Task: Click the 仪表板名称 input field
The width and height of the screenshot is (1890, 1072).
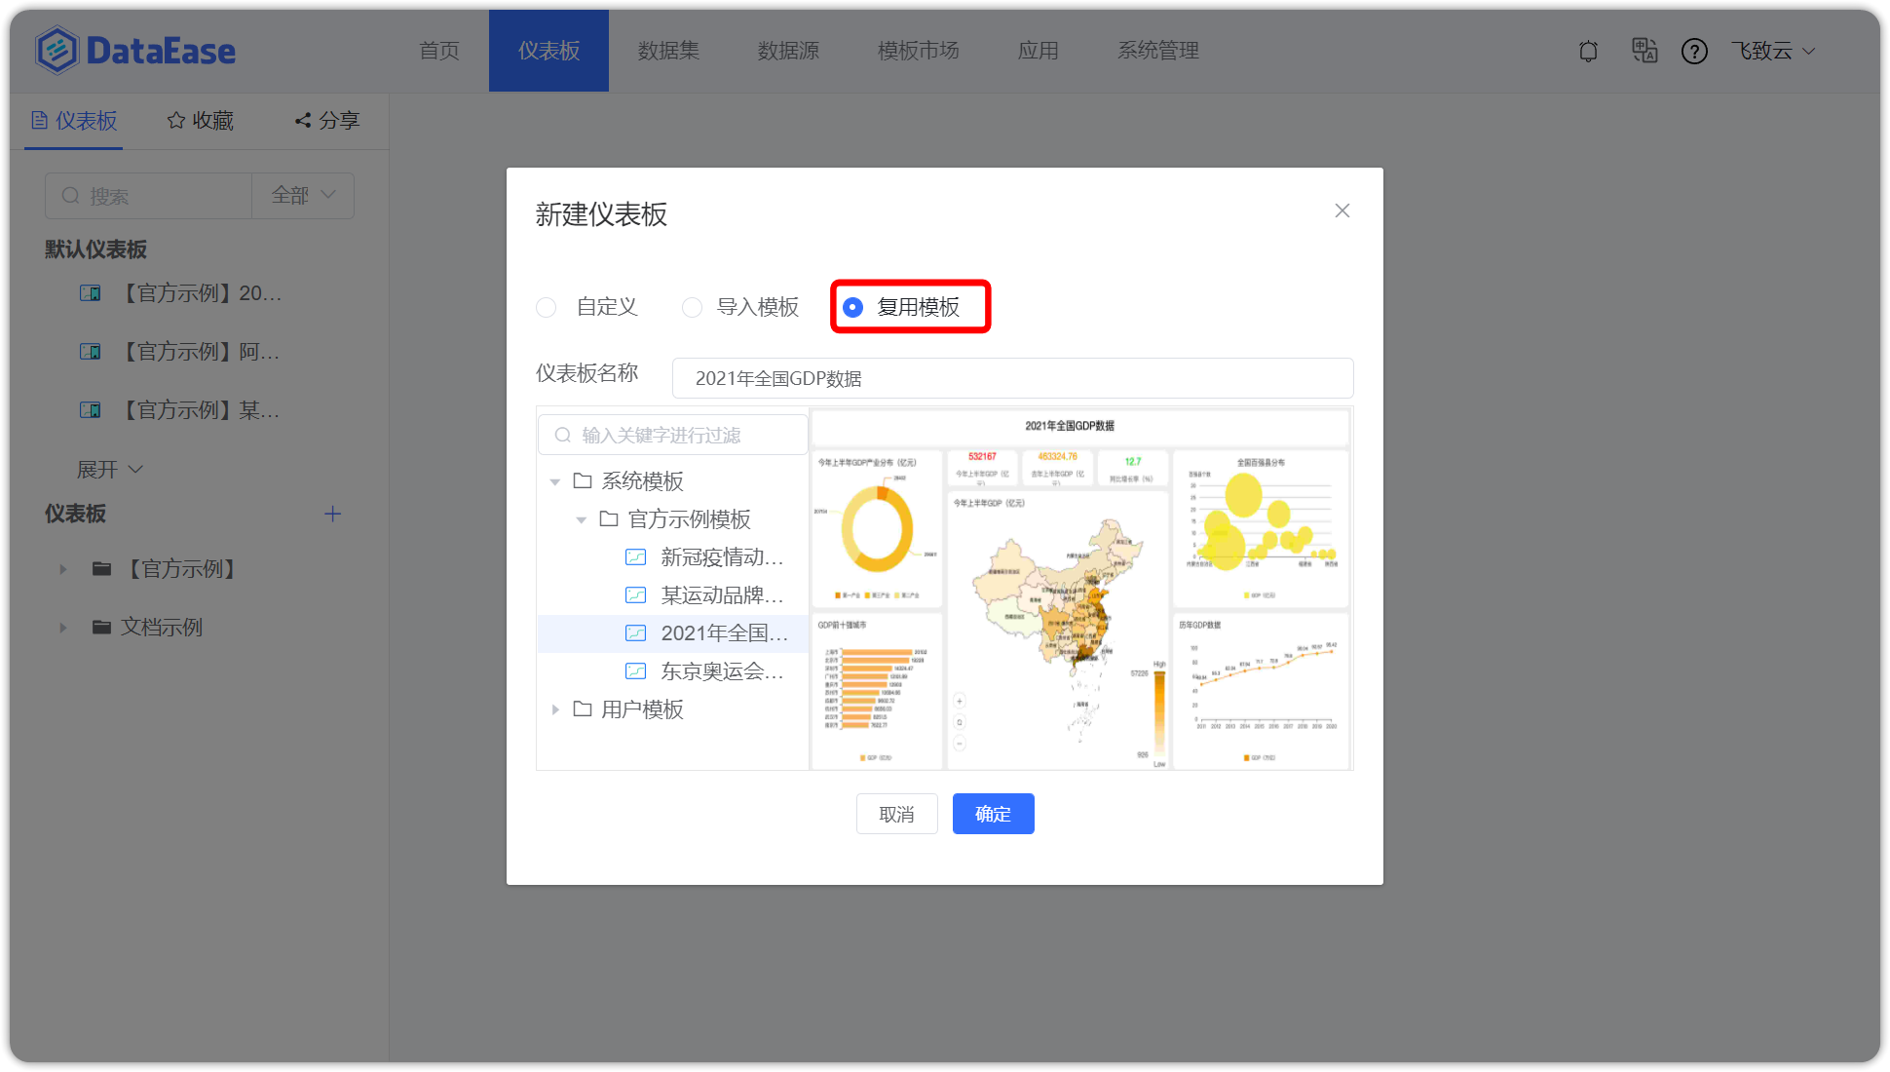Action: (1012, 378)
